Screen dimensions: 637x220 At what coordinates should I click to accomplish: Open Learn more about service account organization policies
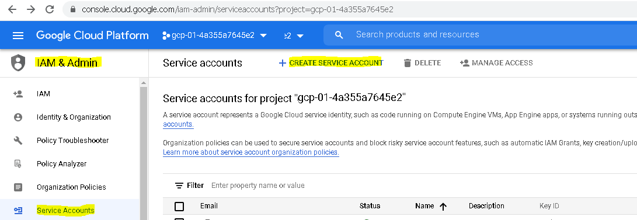click(250, 152)
